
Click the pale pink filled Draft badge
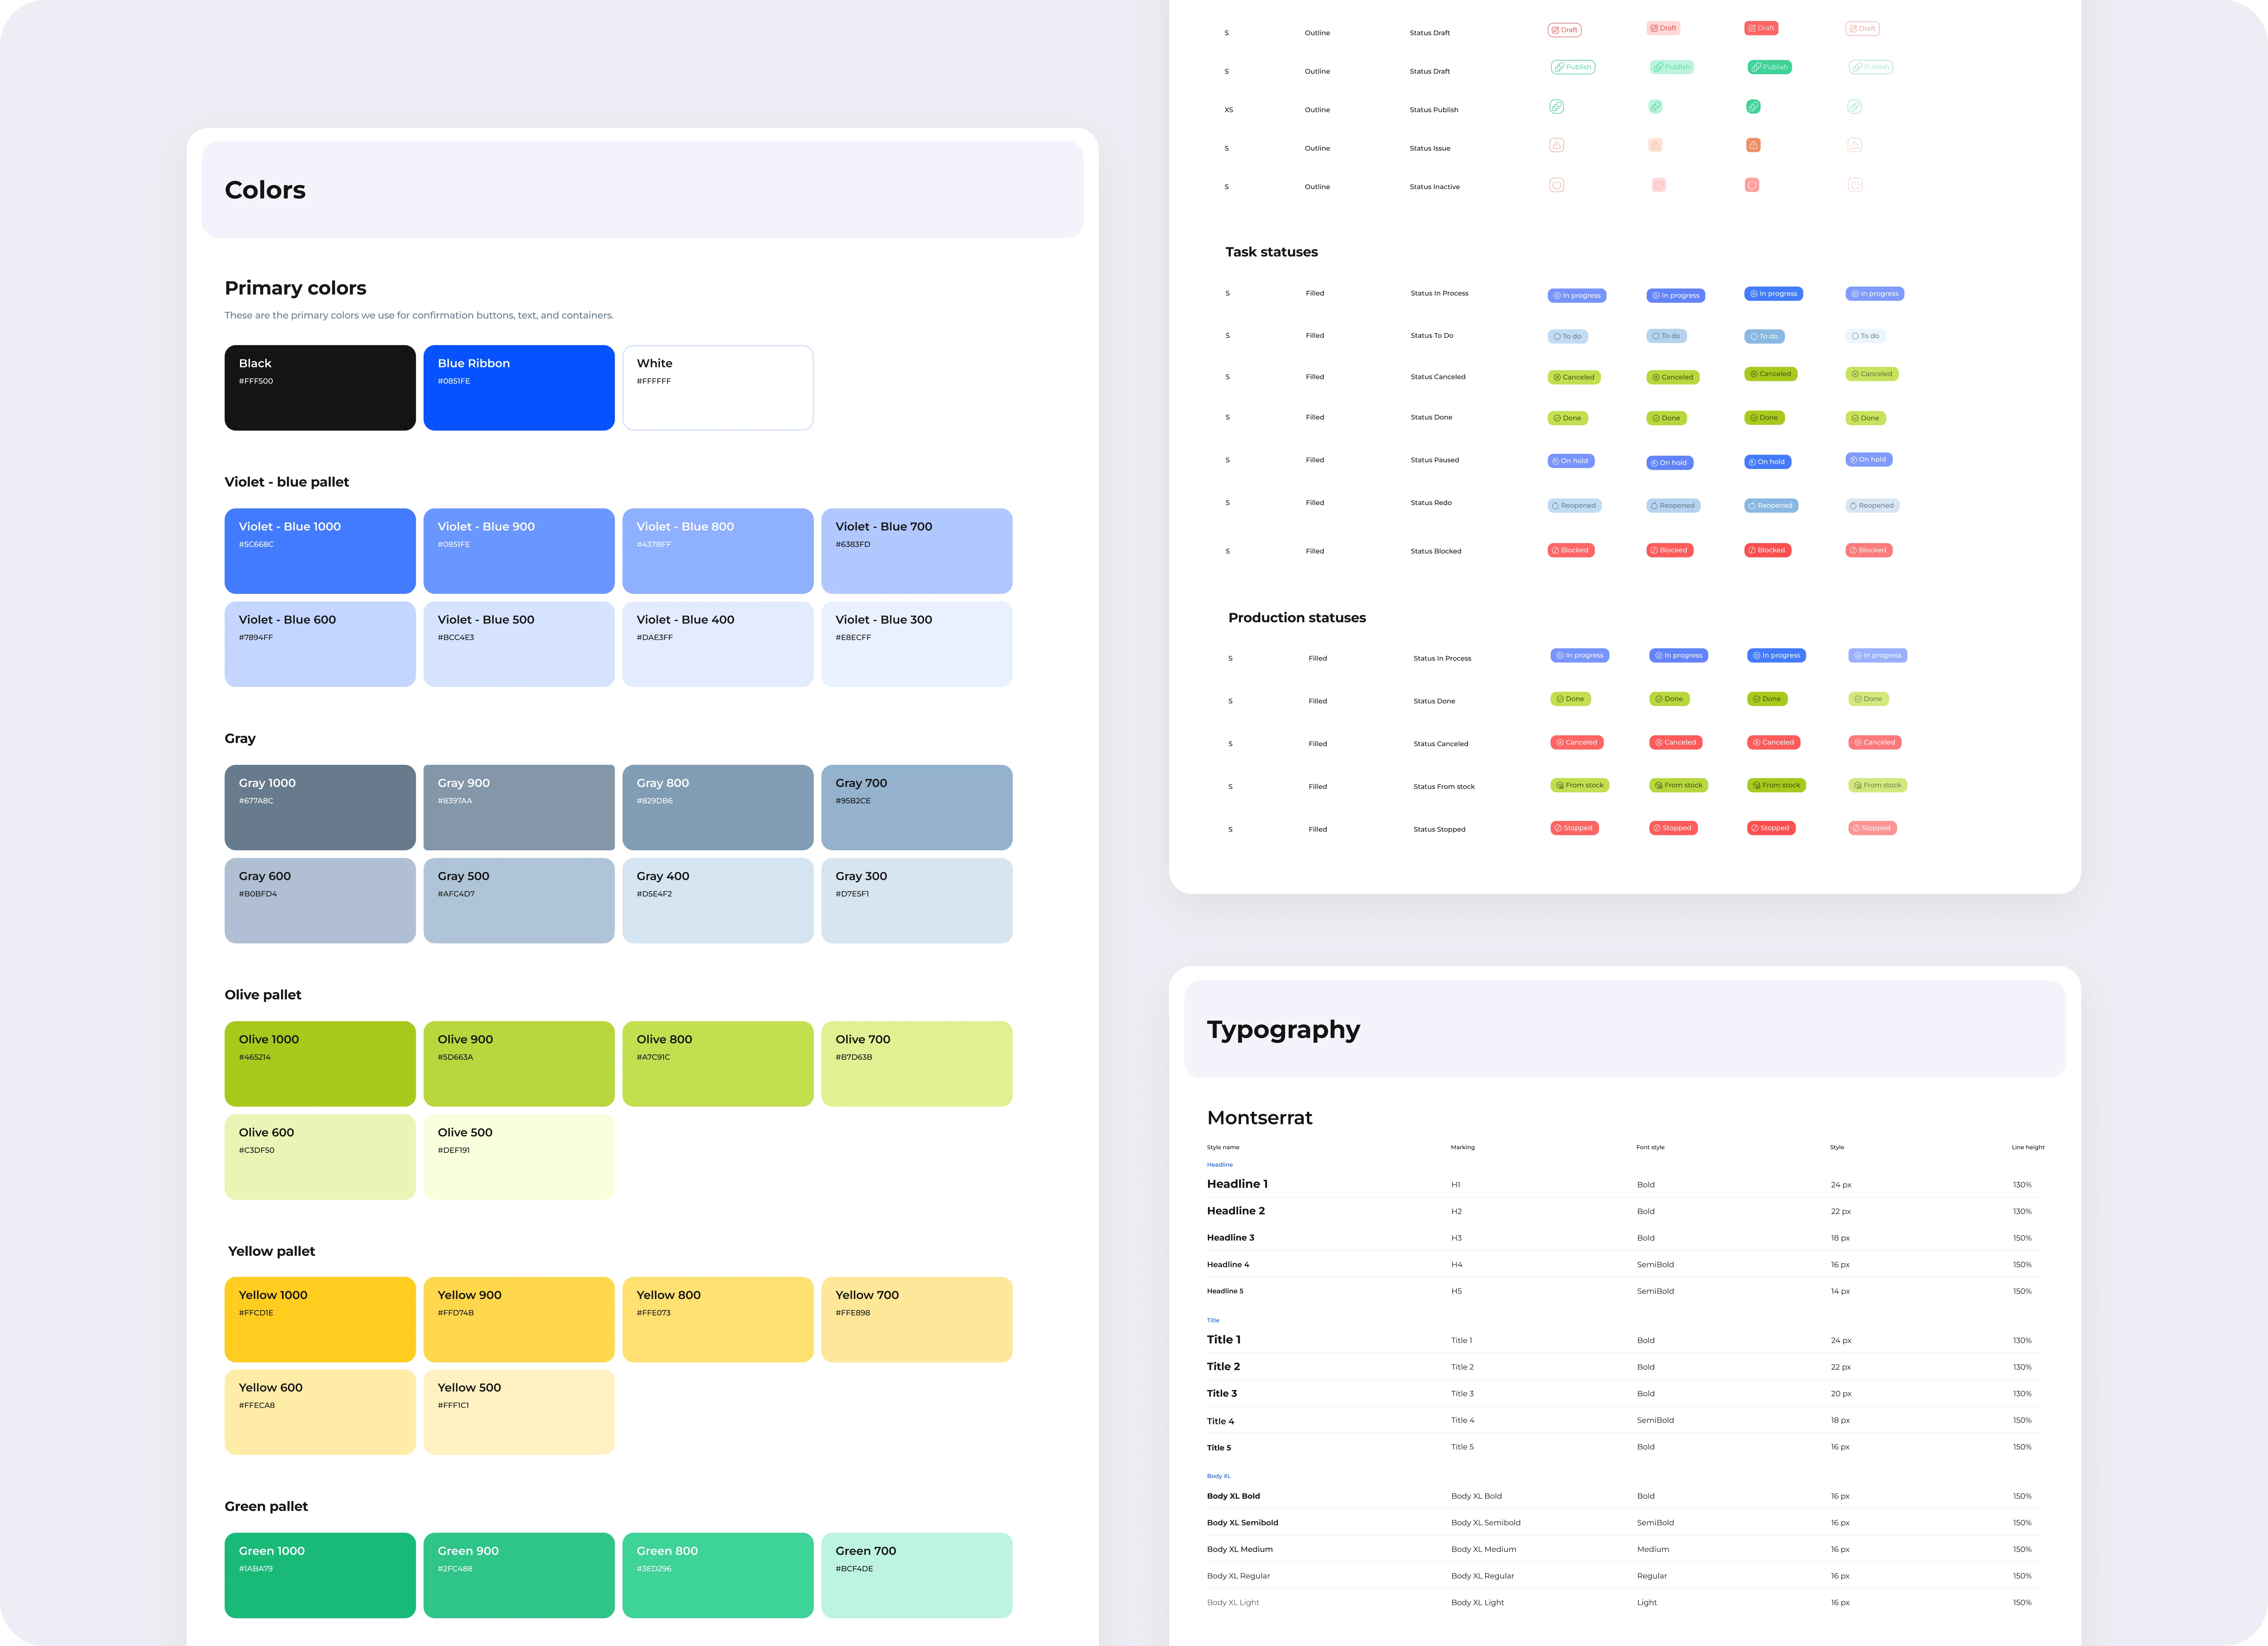(x=1663, y=28)
